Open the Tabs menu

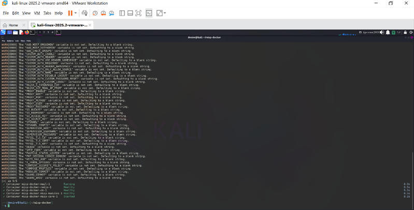47,13
